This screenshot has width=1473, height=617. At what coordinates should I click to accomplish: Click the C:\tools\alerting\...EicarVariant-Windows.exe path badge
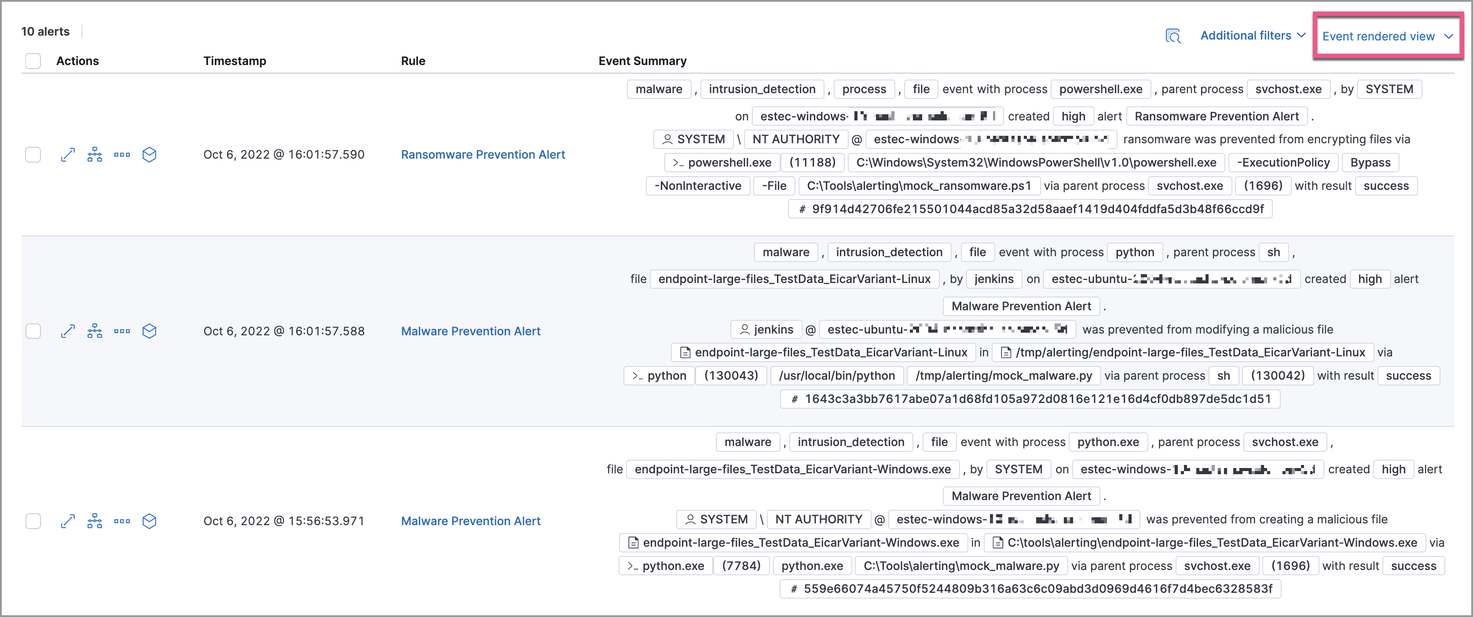click(x=1204, y=543)
